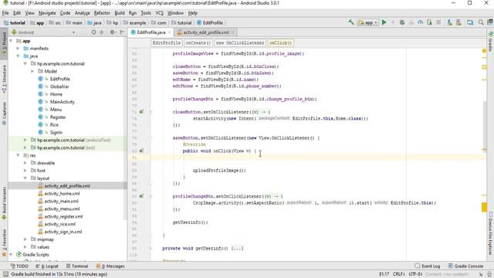Collapse the res folder
This screenshot has width=494, height=278.
tap(19, 155)
